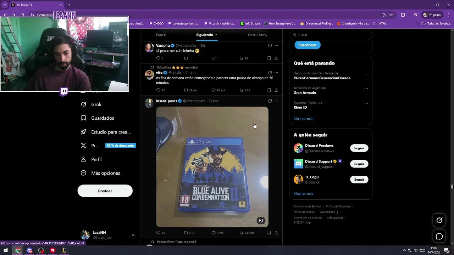
Task: Open Vampira's profile avatar
Action: point(149,48)
